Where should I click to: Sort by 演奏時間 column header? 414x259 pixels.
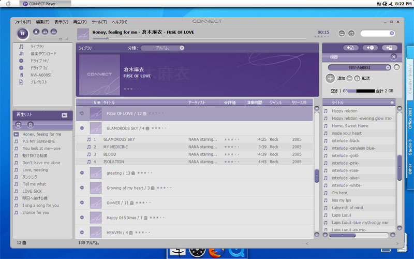[x=255, y=103]
